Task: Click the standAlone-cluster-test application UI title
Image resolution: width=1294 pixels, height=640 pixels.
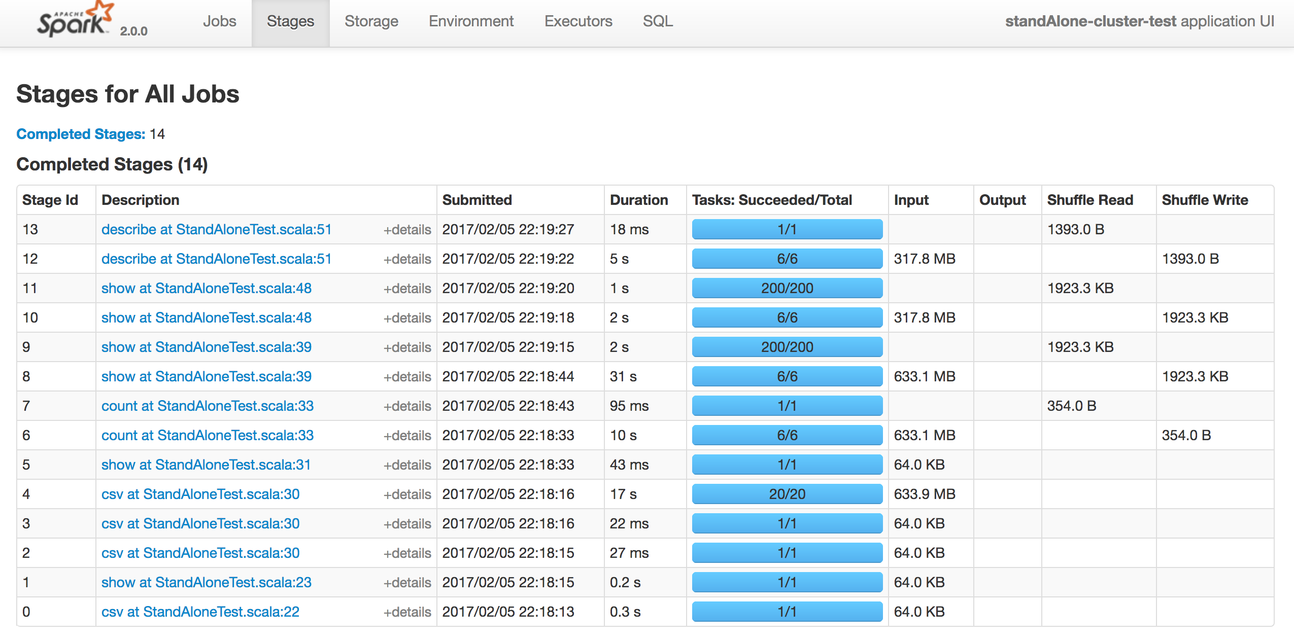Action: click(x=1140, y=21)
